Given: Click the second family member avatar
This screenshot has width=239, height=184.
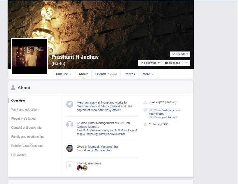Looking at the screenshot, I should pos(85,168).
